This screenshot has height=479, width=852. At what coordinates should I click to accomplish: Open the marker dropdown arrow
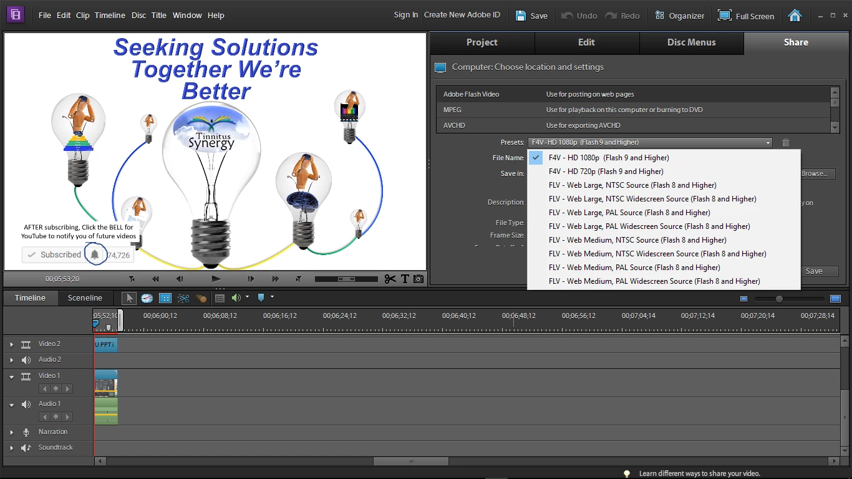click(x=272, y=297)
